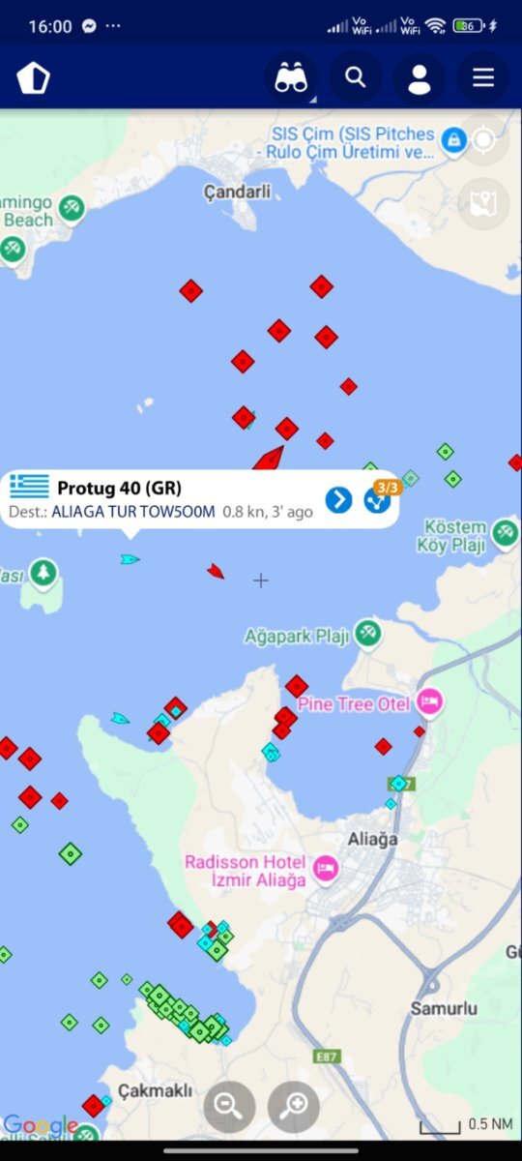This screenshot has width=522, height=1161.
Task: Open the search magnifier icon
Action: click(356, 78)
